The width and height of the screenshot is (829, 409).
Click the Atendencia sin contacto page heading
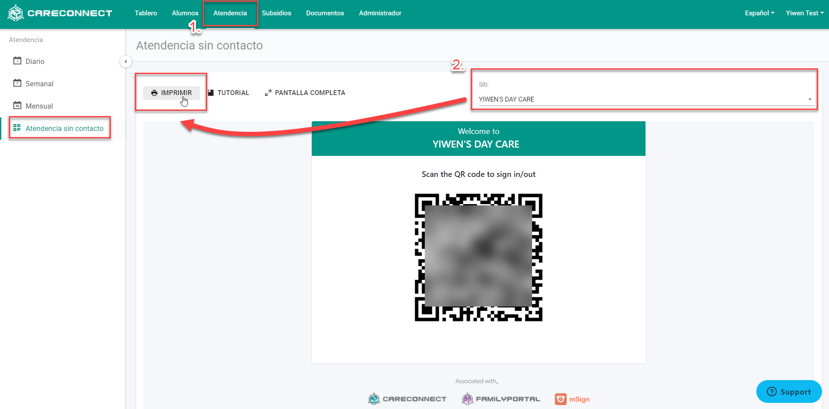tap(199, 46)
